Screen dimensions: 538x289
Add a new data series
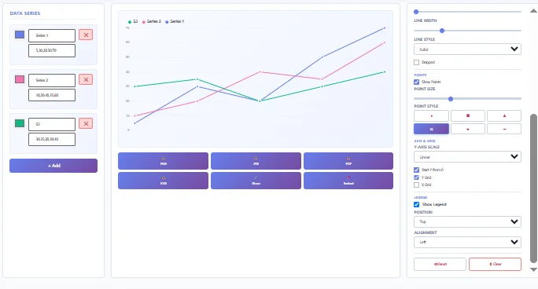click(53, 166)
